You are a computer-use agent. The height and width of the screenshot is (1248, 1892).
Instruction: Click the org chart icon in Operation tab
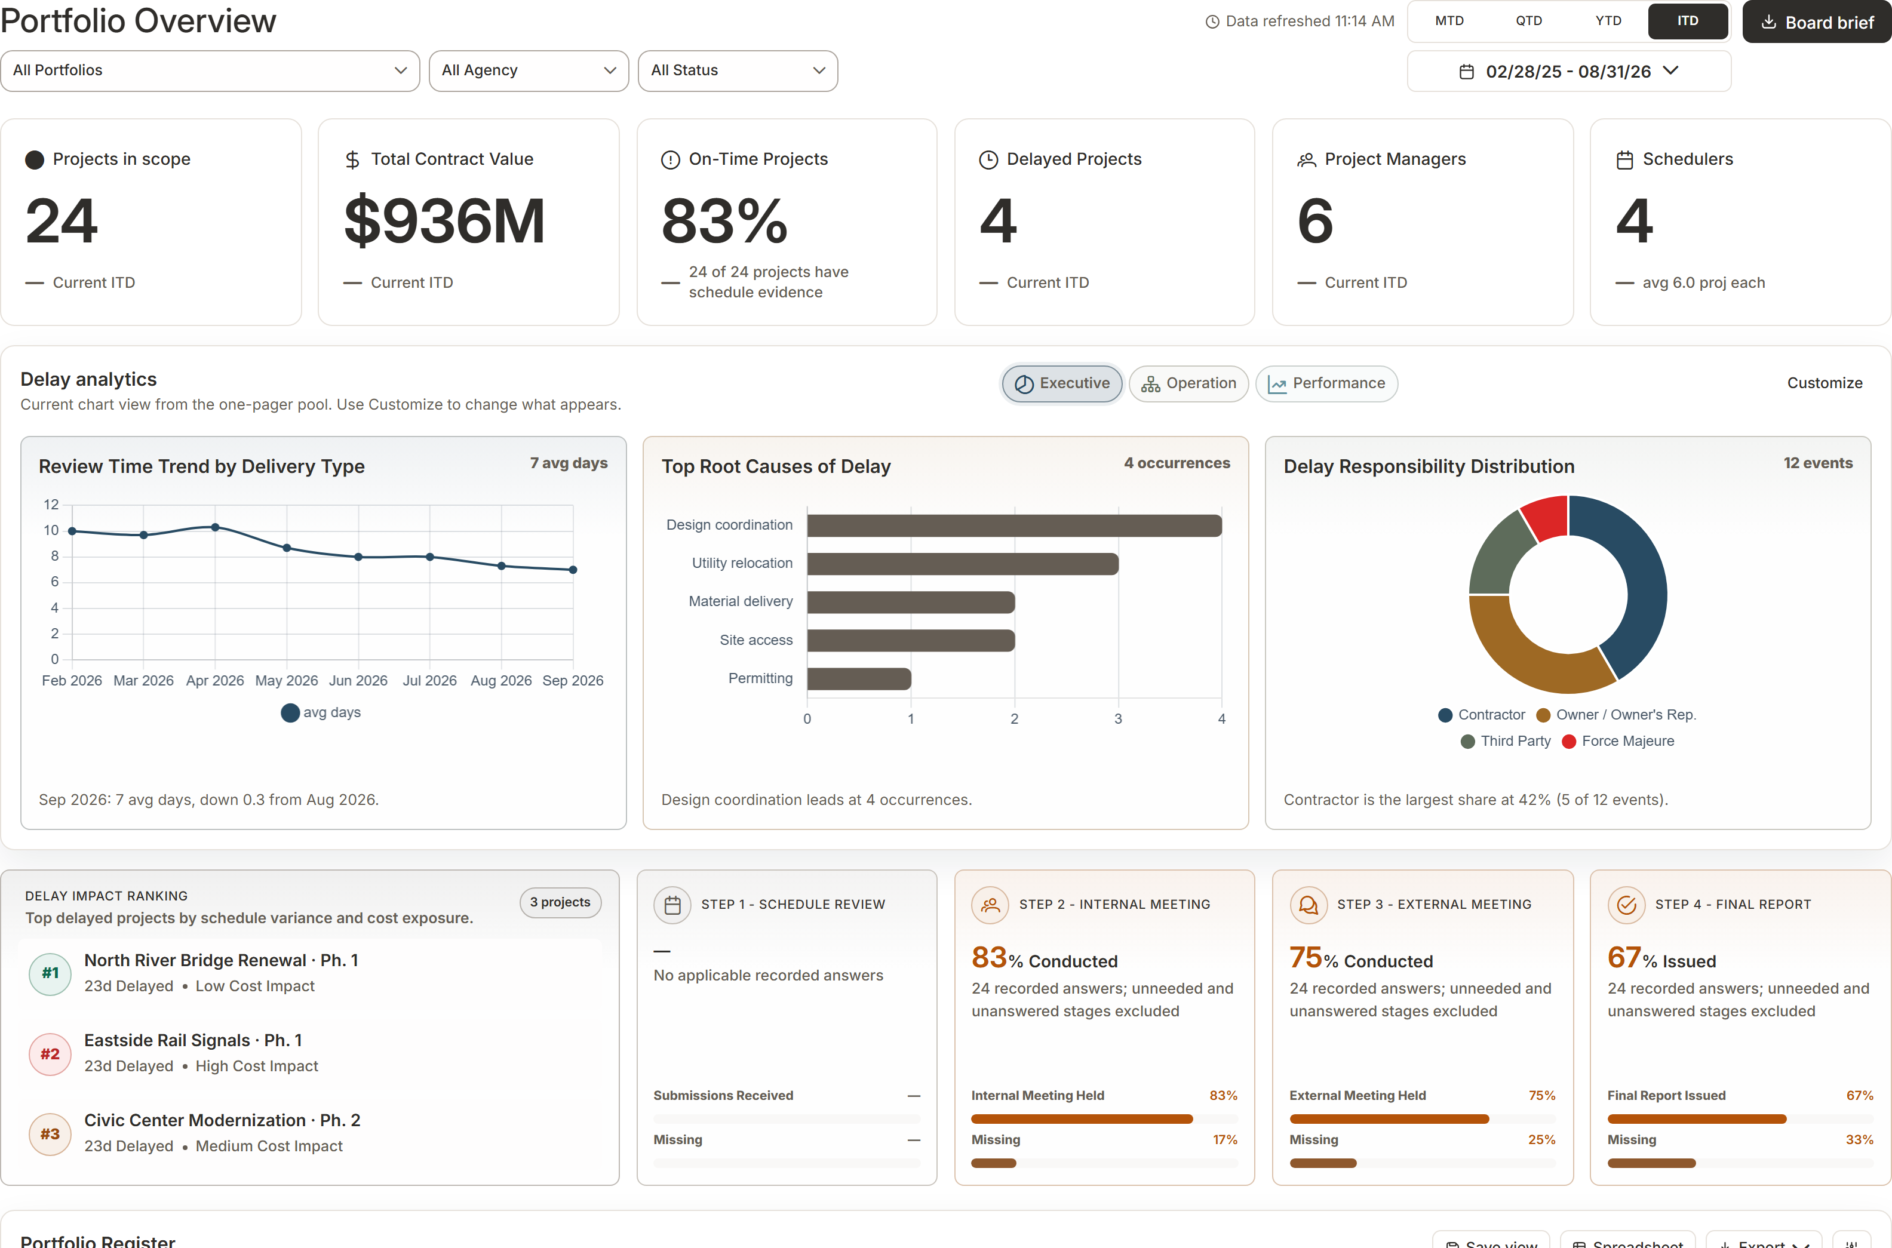point(1150,385)
